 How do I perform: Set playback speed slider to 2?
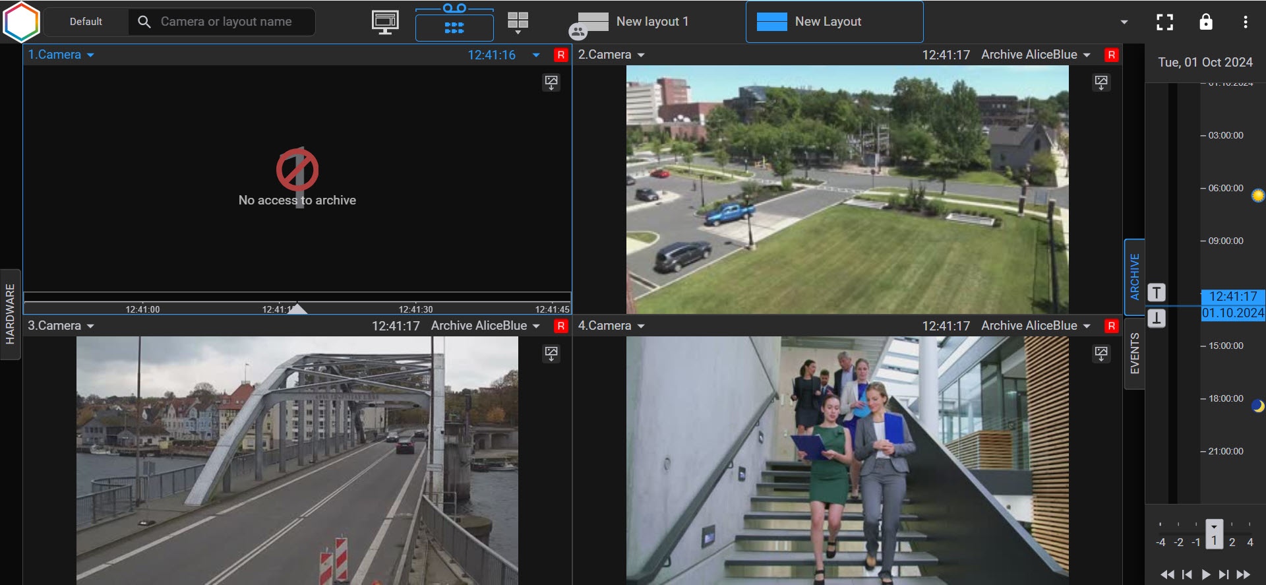tap(1232, 542)
